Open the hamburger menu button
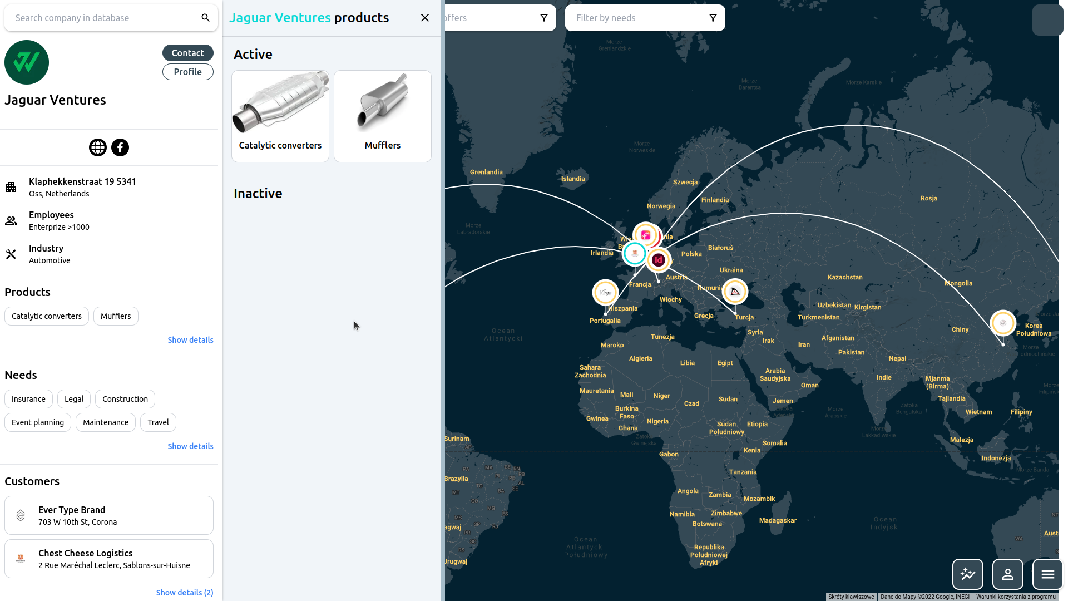Image resolution: width=1068 pixels, height=601 pixels. point(1048,574)
